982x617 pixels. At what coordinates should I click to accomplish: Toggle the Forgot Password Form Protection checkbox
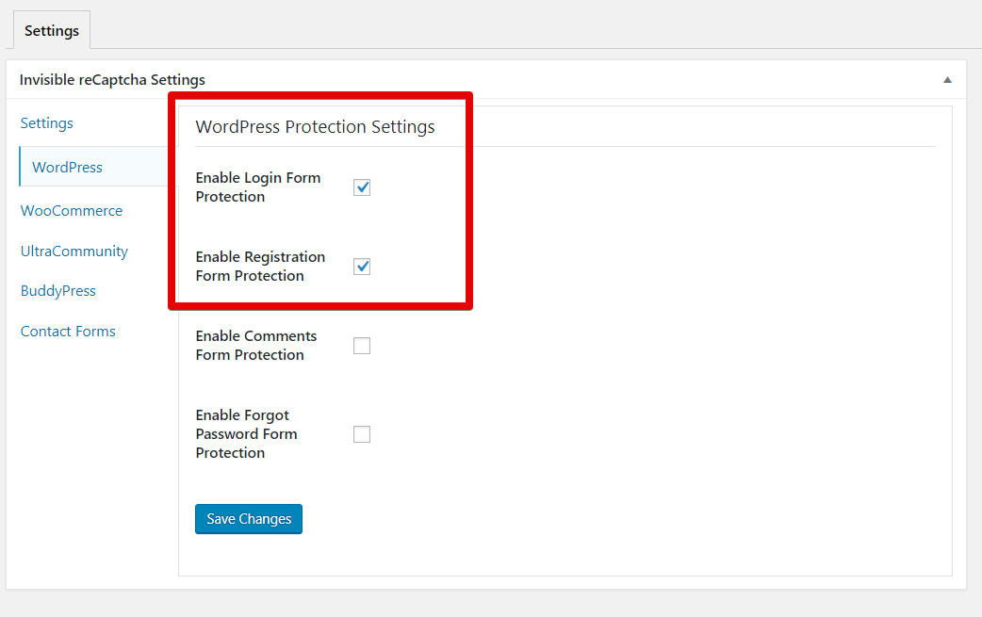(x=362, y=433)
